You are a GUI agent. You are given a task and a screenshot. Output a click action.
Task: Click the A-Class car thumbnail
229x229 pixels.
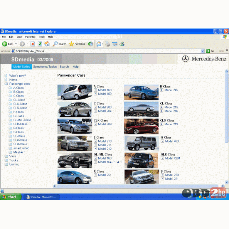click(x=75, y=92)
